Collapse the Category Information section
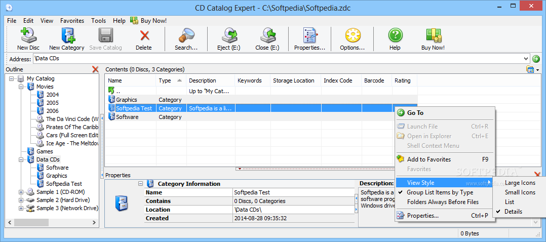This screenshot has width=546, height=242. (140, 183)
